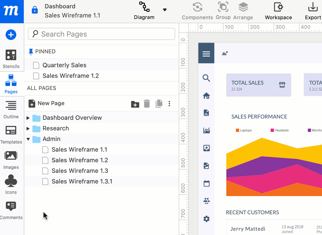Open the page options kebab menu
Screen dimensions: 322x235
tap(169, 104)
